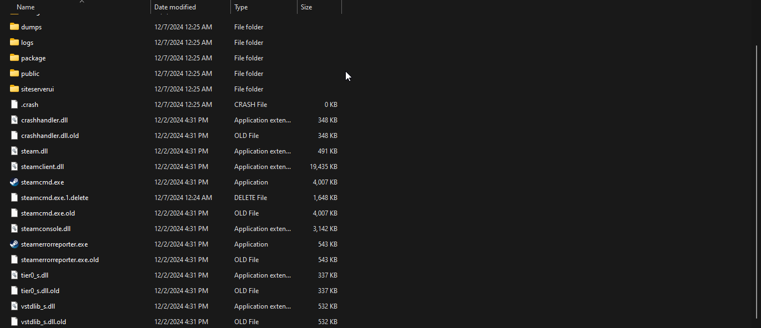
Task: Click the CRASH File type cell
Action: pyautogui.click(x=250, y=105)
